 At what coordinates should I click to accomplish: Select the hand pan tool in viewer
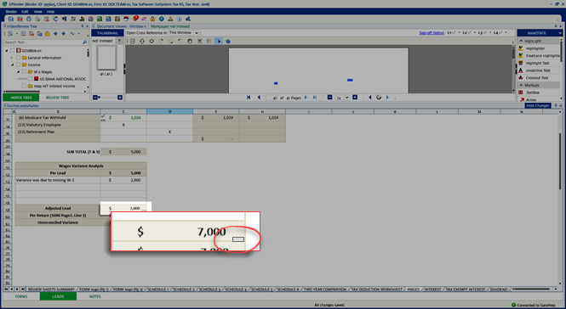click(x=190, y=41)
